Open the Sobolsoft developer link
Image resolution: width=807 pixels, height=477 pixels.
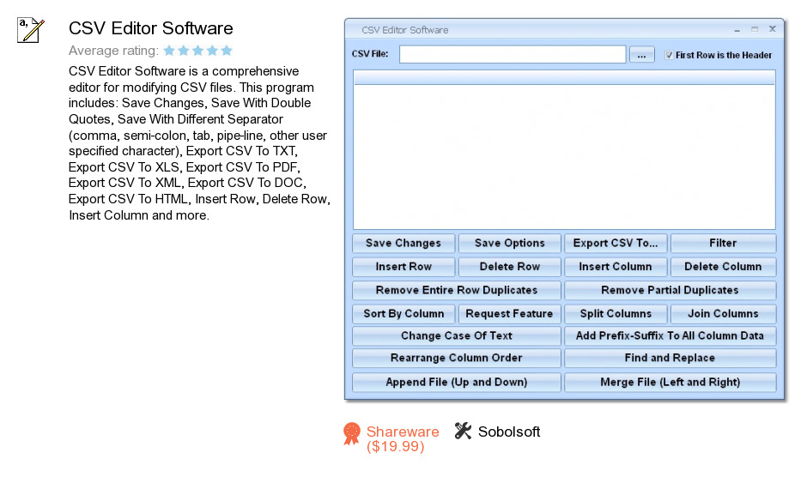(x=509, y=432)
